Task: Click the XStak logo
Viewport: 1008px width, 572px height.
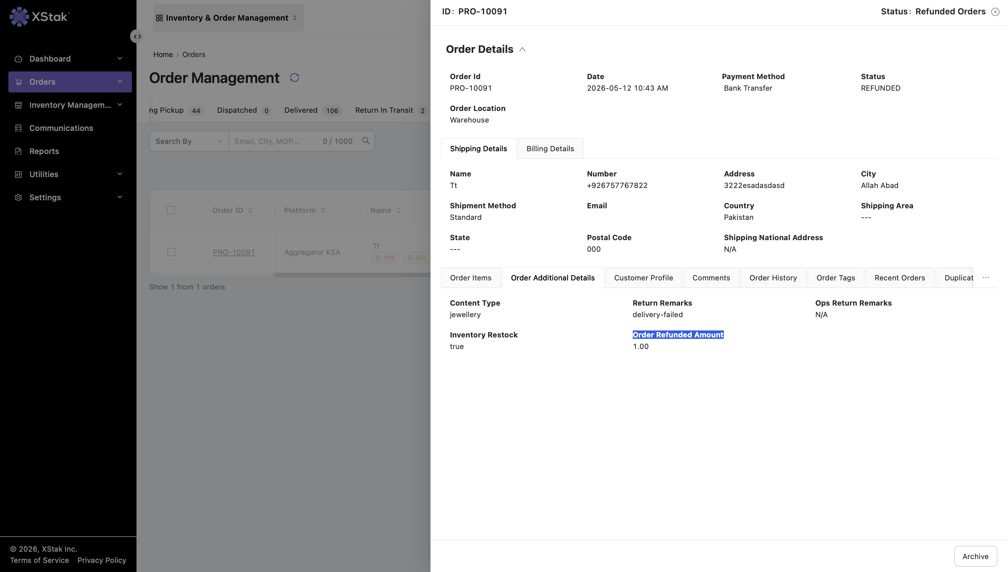Action: [x=40, y=16]
